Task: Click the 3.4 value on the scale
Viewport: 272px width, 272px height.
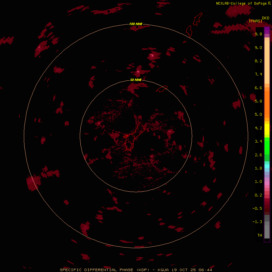Action: 258,141
